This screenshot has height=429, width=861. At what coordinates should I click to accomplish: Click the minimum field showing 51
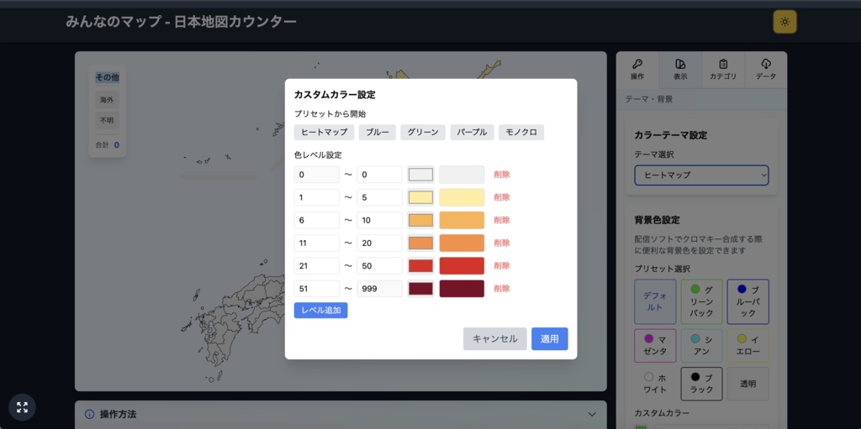[317, 289]
